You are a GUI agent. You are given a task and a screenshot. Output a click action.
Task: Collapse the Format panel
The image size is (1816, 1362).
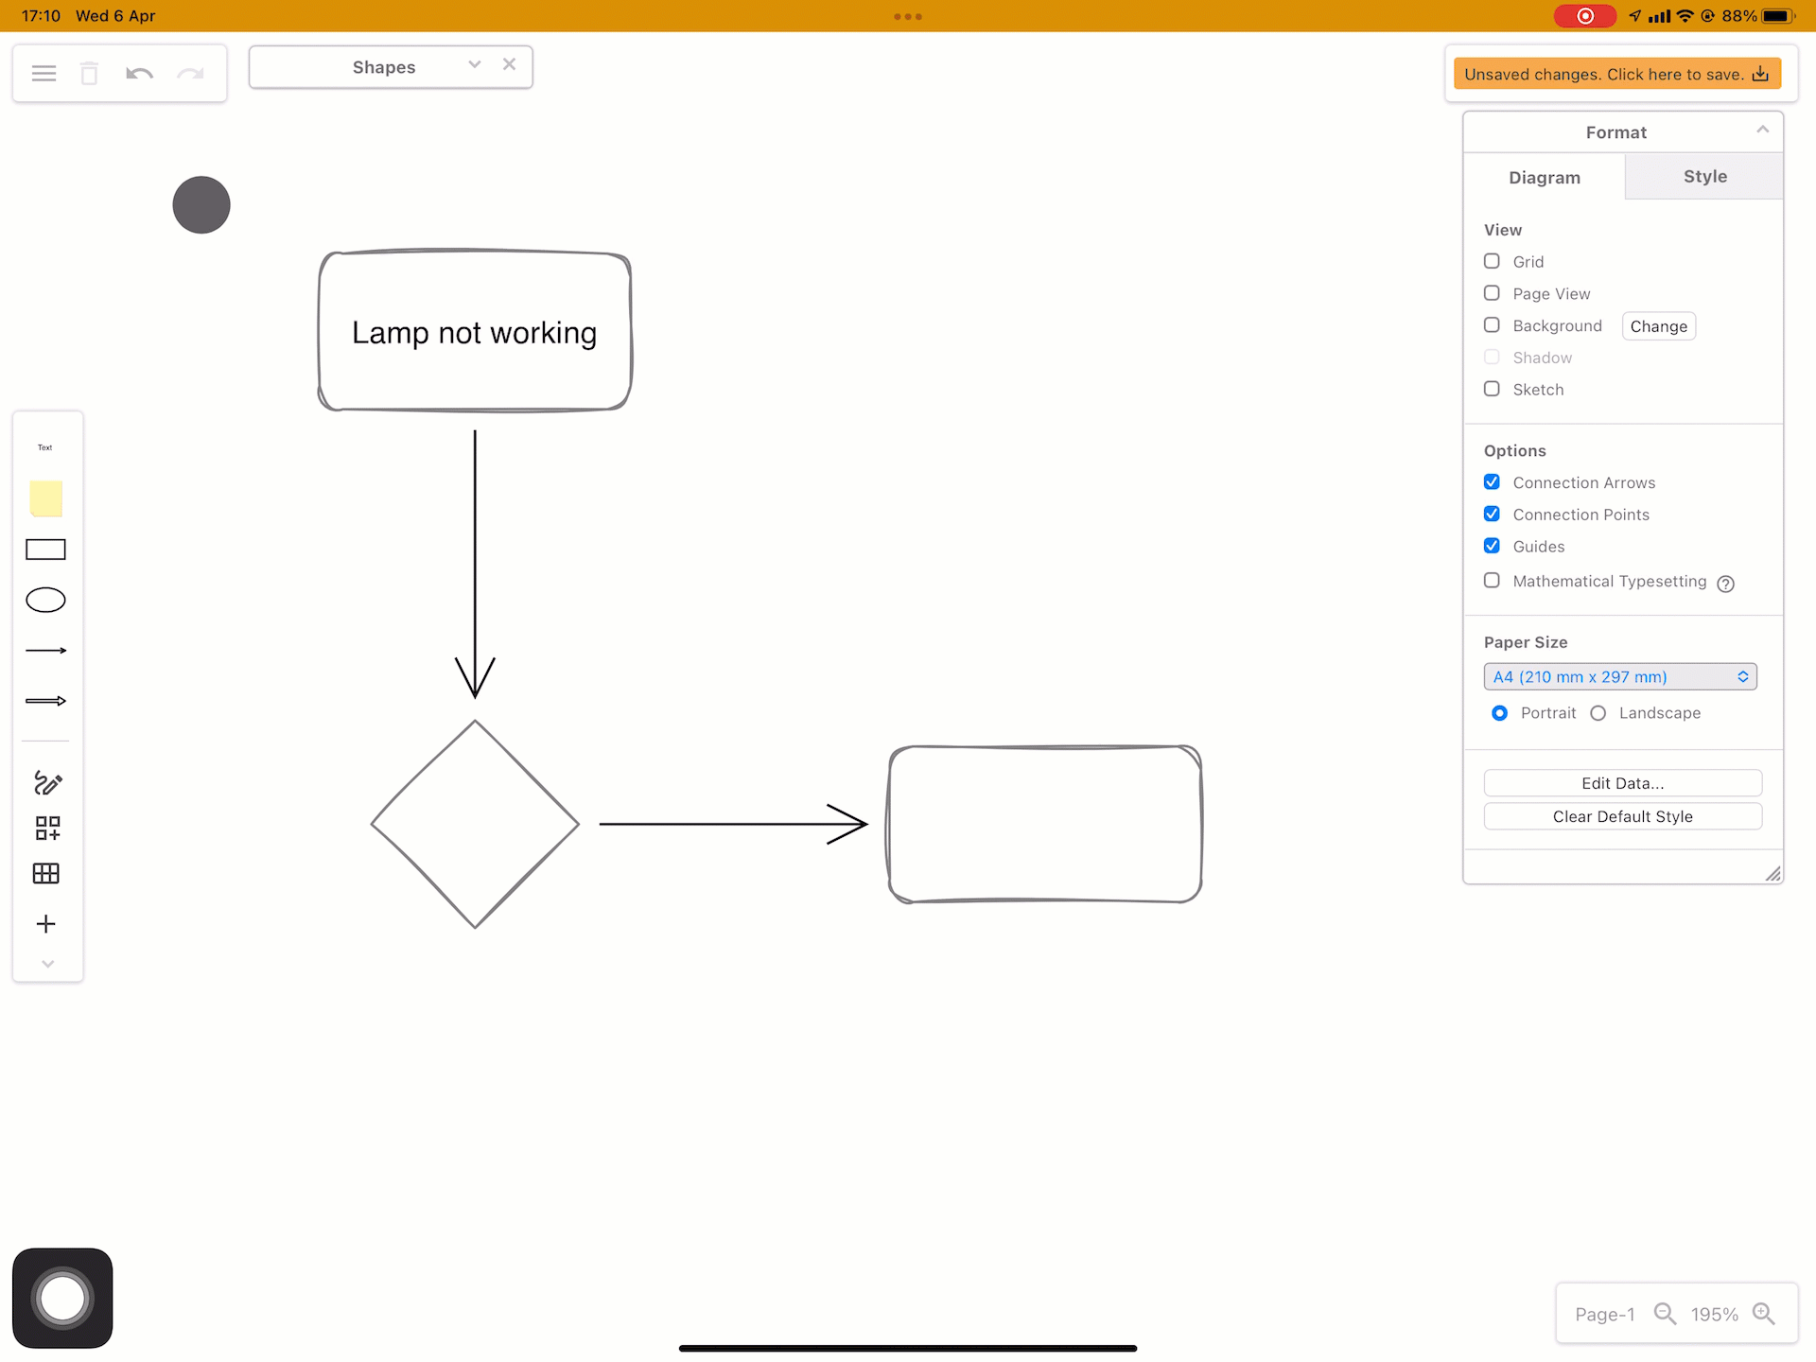click(x=1762, y=129)
